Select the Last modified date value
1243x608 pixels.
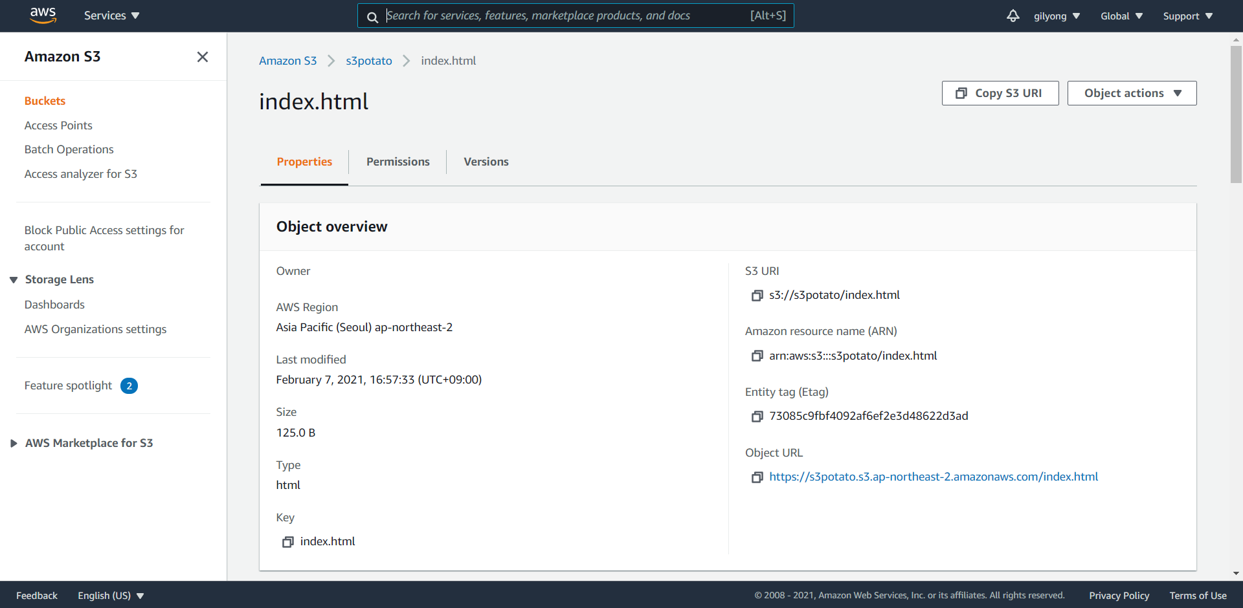(x=379, y=380)
